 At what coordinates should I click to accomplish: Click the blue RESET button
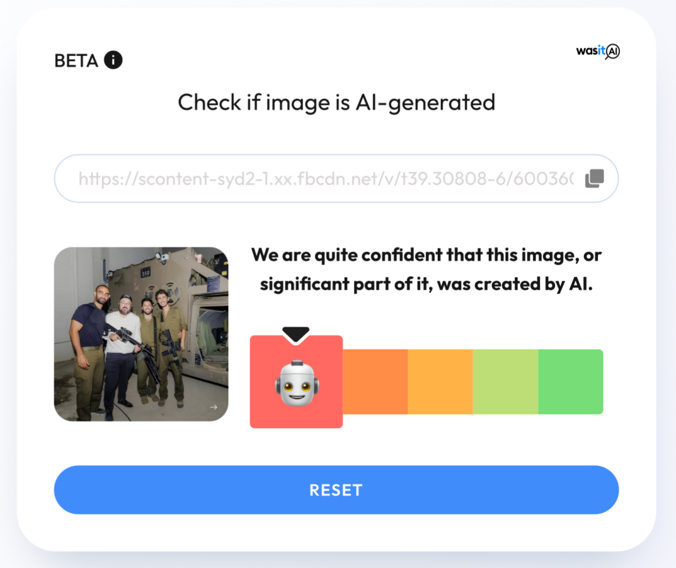tap(336, 489)
